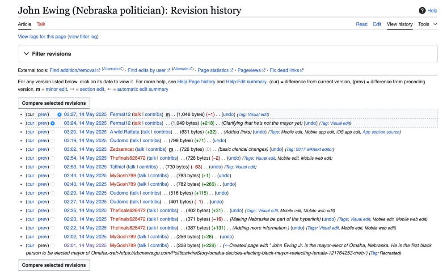Open the 02:01, 14 May 2025 revision
This screenshot has height=276, width=447.
85,246
